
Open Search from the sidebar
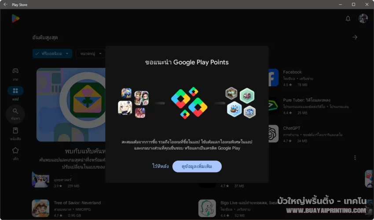click(x=15, y=113)
